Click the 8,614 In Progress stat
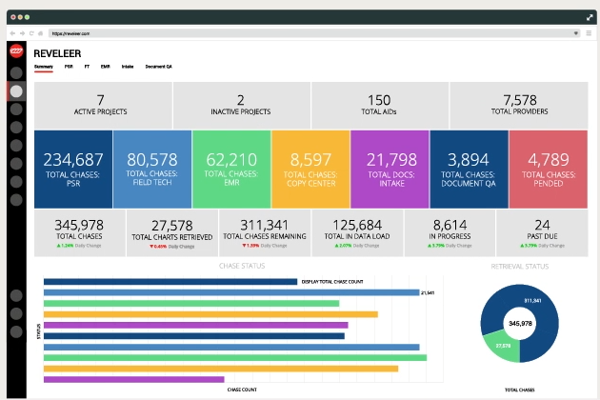Viewport: 600px width, 400px height. (x=450, y=233)
